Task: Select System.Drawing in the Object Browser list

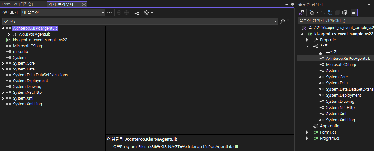Action: tap(27, 87)
